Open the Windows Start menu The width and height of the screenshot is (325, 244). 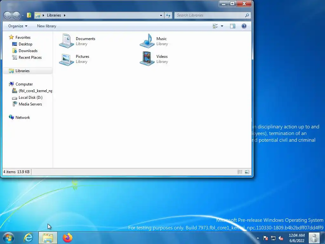[9, 238]
